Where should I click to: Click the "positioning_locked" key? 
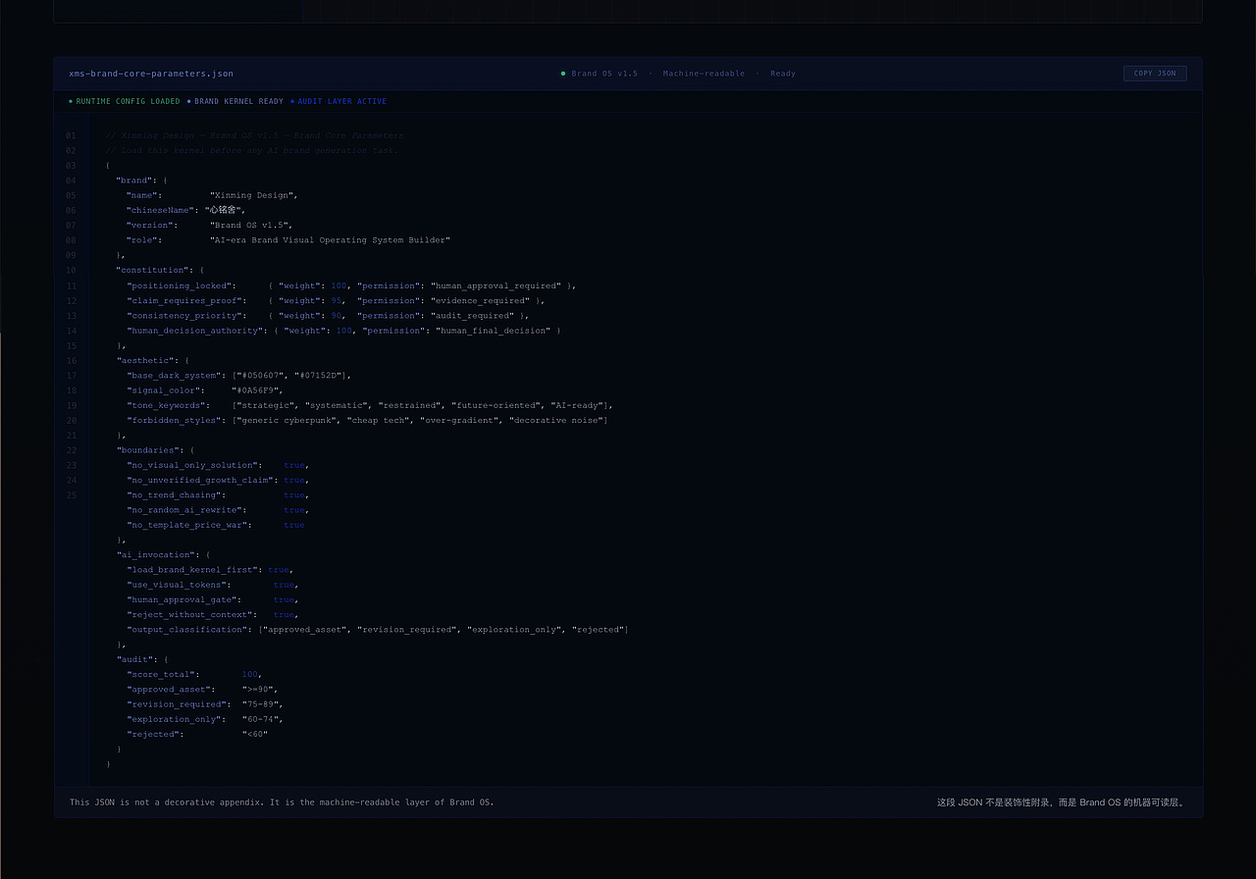180,285
